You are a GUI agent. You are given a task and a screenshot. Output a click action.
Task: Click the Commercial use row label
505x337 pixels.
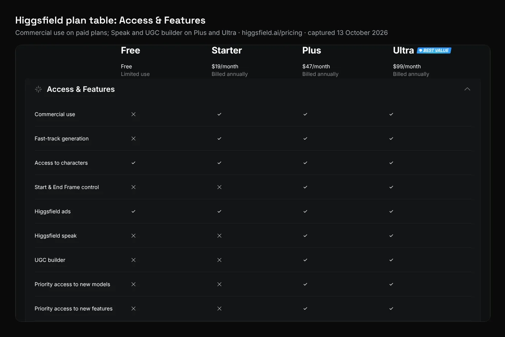(55, 114)
